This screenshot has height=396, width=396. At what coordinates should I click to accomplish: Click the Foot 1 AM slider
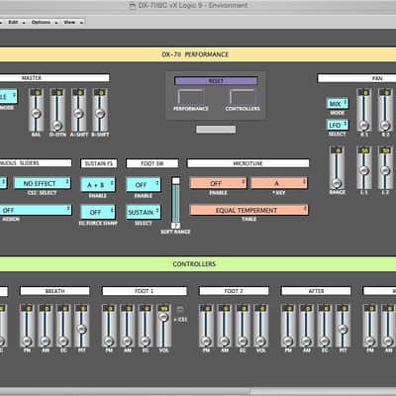[x=127, y=326]
